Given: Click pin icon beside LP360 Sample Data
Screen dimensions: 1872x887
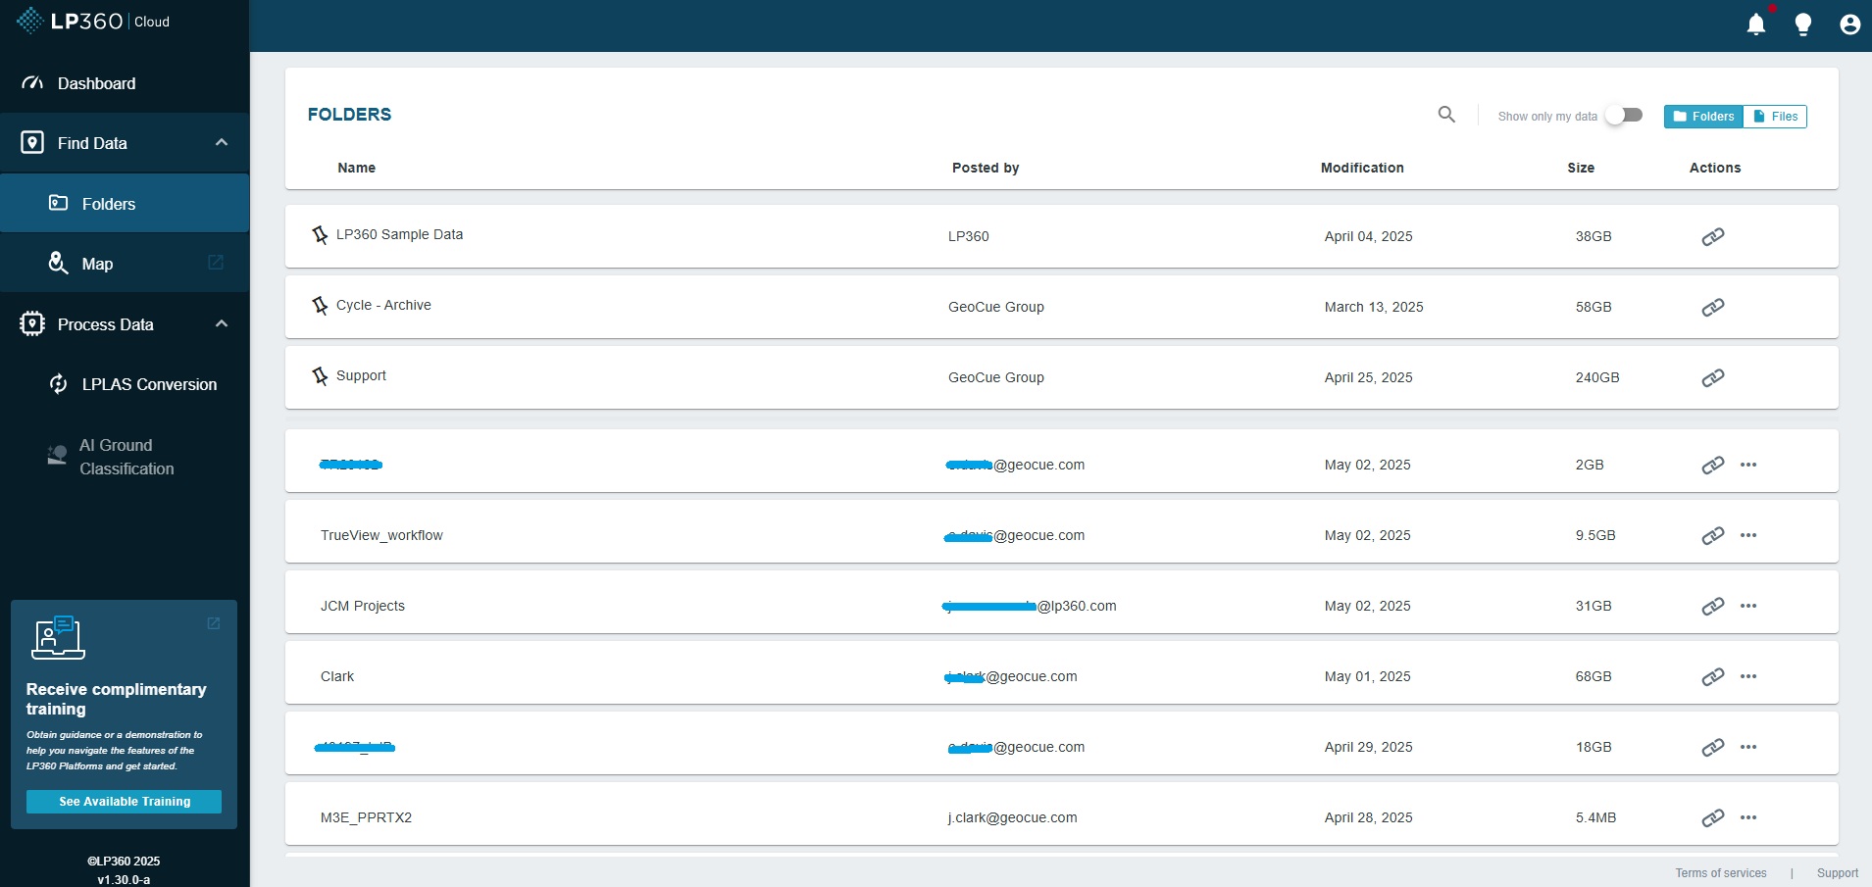Looking at the screenshot, I should click(x=320, y=235).
